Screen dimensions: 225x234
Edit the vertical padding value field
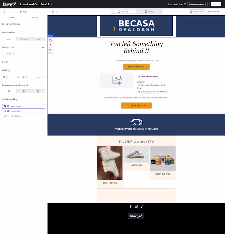click(12, 77)
